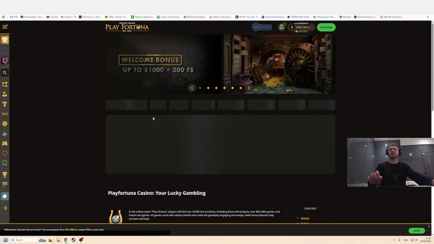The height and width of the screenshot is (244, 434).
Task: Open the account balance 3421.10 USD
Action: pos(301,27)
